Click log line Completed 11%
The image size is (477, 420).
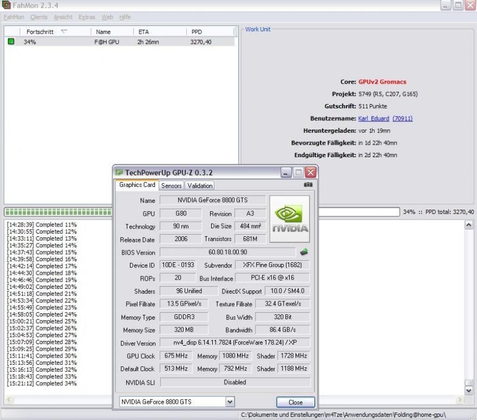click(x=42, y=225)
